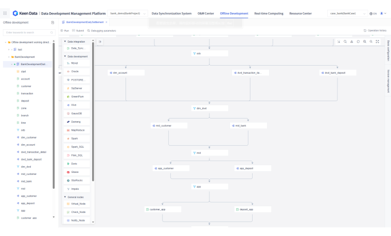Click the zoom out canvas icon

click(371, 42)
